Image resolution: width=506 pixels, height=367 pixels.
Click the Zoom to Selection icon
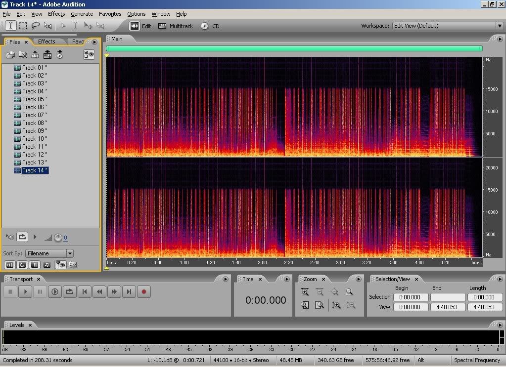click(x=349, y=292)
